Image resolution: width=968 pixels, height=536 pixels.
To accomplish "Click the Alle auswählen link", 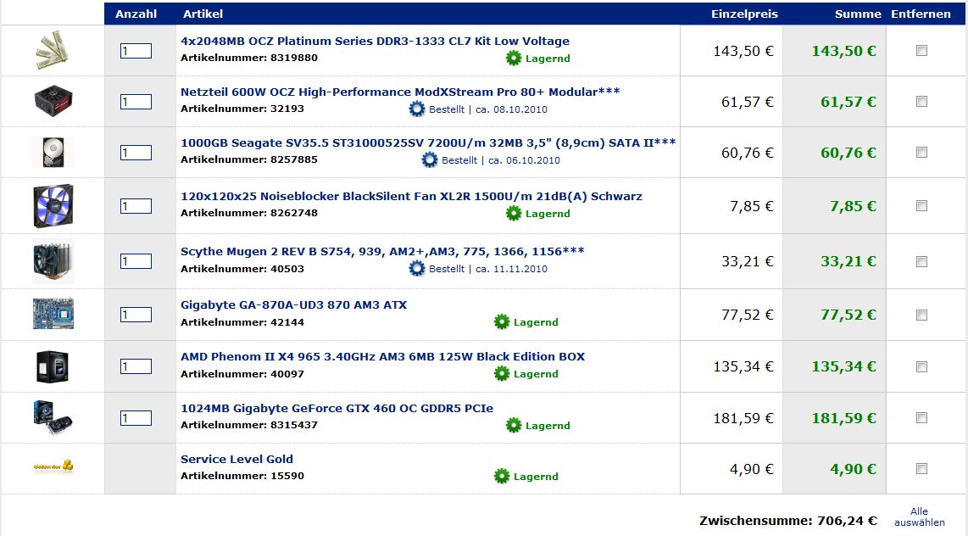I will tap(919, 516).
